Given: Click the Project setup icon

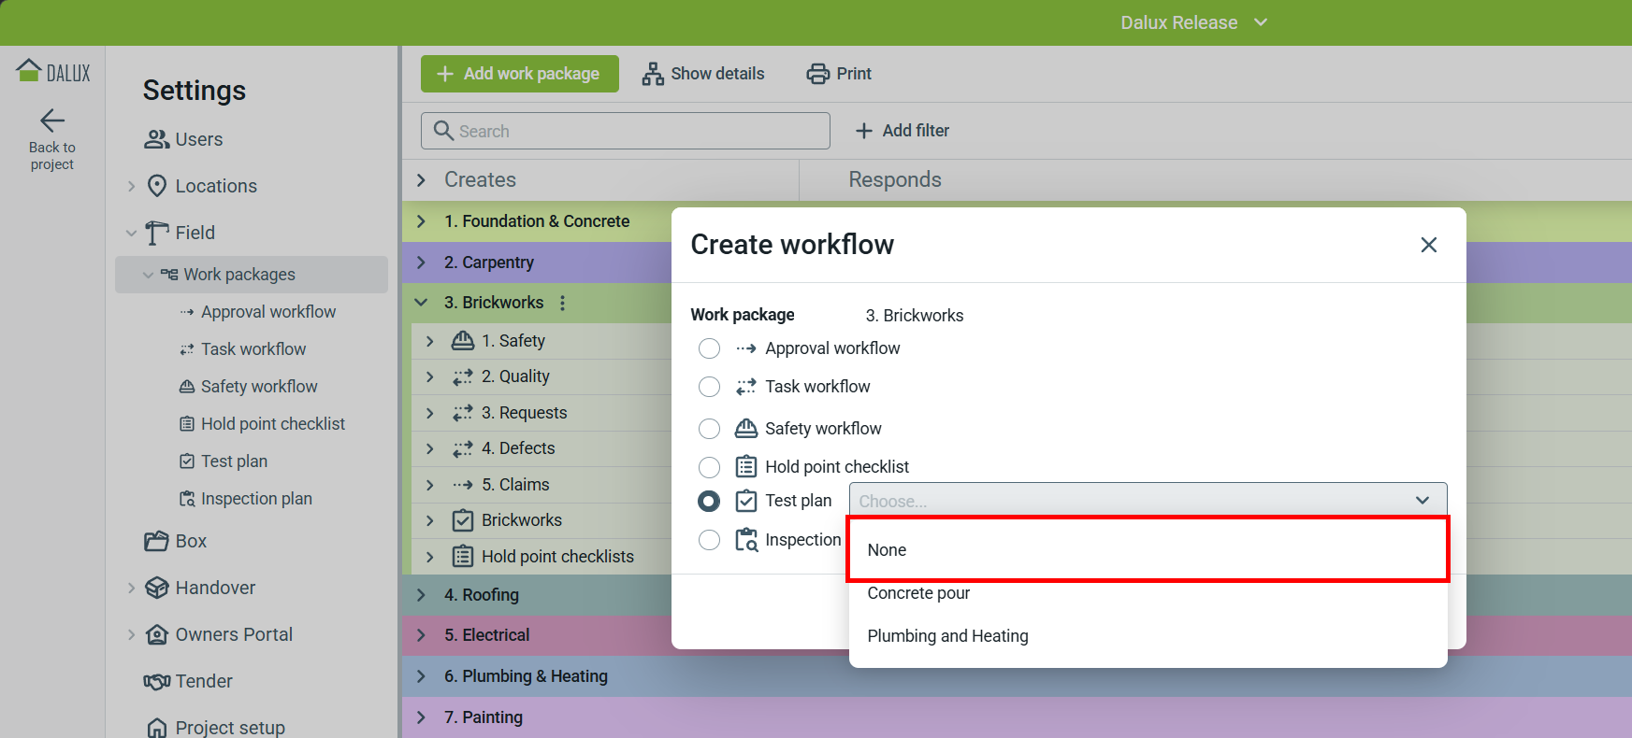Looking at the screenshot, I should click(x=157, y=728).
